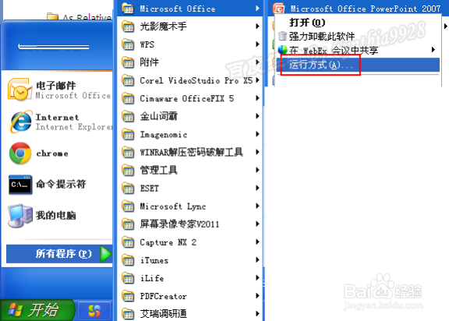Expand the 光影魔术手 submenu arrow

257,26
